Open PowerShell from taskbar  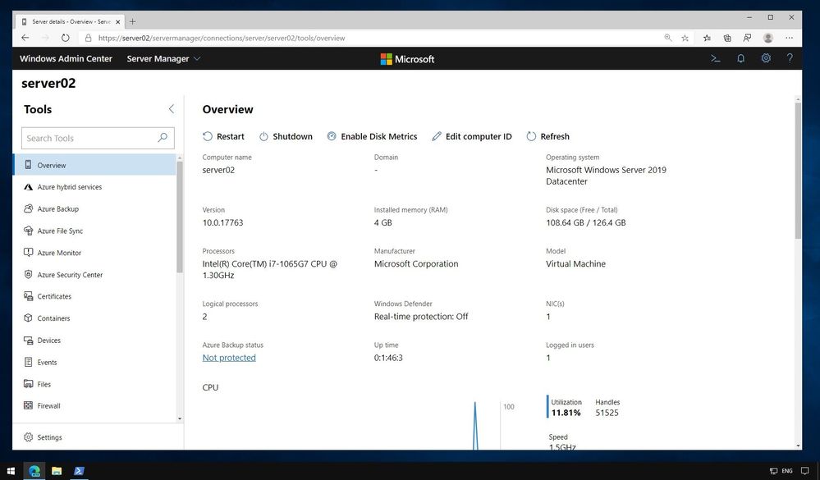pos(79,471)
